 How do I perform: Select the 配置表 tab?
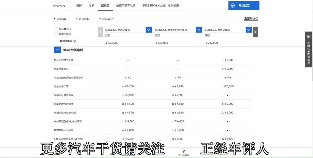(105, 5)
